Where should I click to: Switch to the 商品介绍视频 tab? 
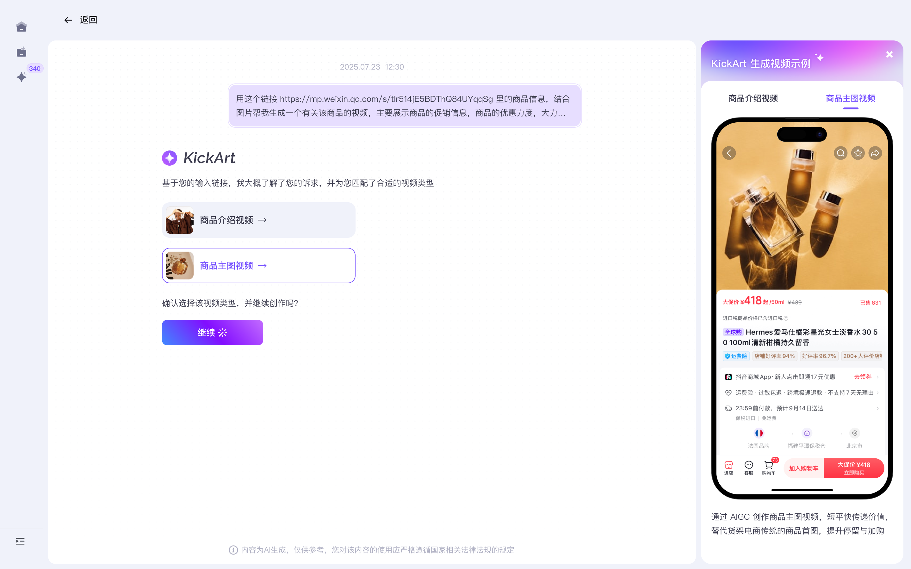click(x=753, y=98)
